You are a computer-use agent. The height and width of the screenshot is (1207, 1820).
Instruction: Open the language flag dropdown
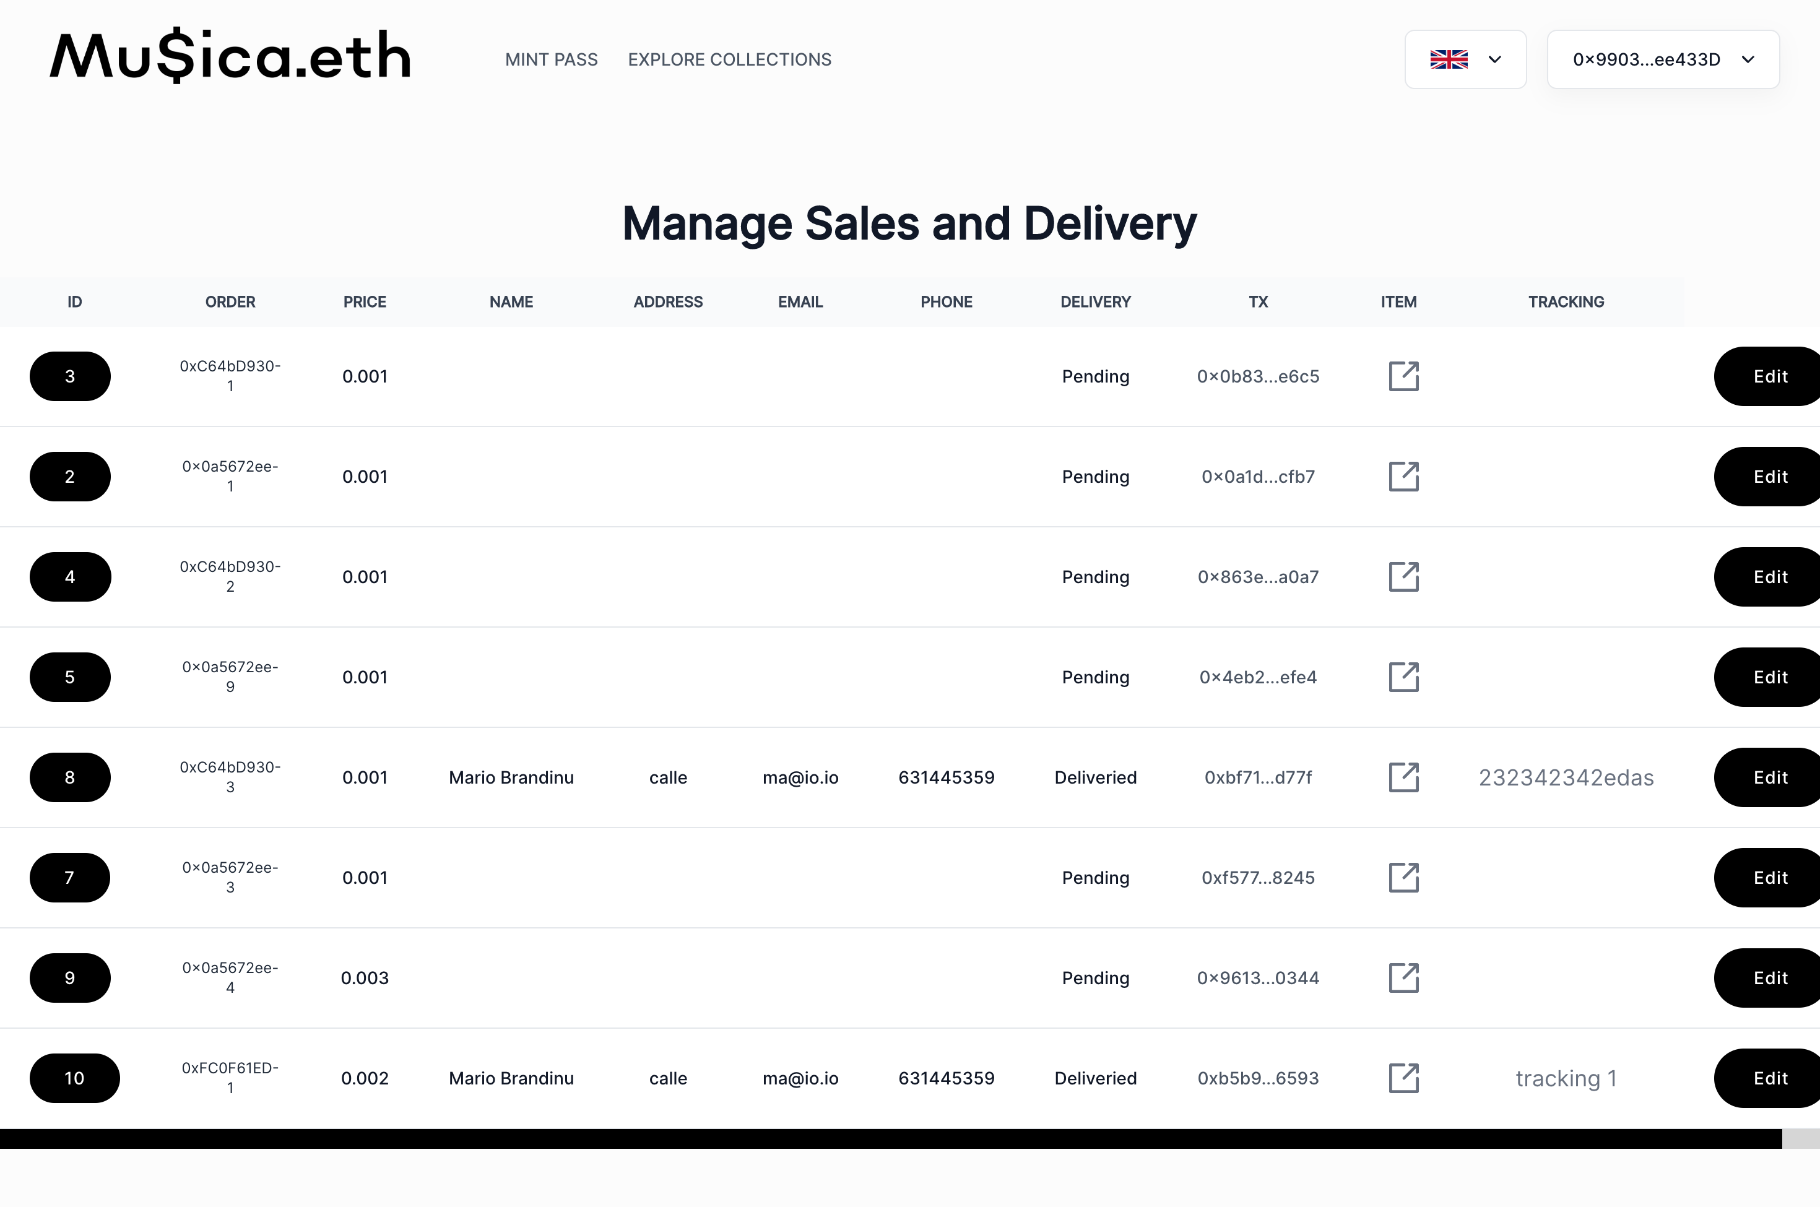(1464, 59)
